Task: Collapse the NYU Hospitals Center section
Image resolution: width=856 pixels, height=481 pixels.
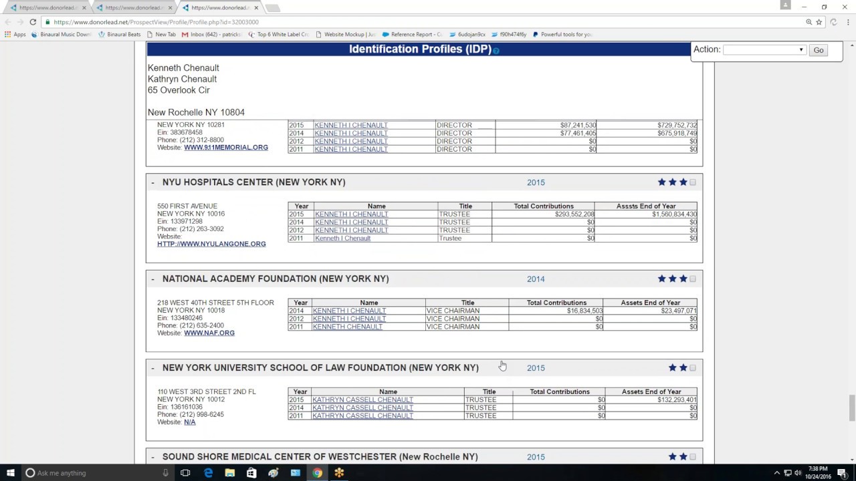Action: pos(152,182)
